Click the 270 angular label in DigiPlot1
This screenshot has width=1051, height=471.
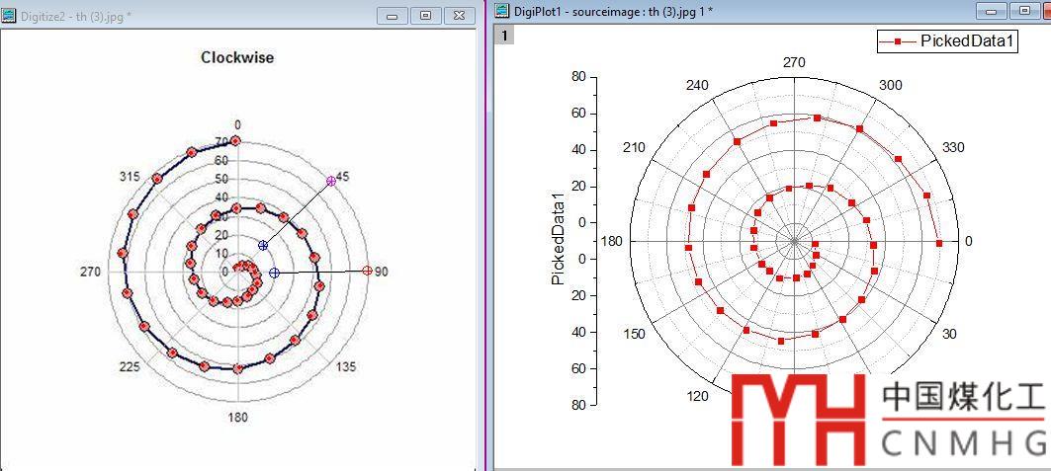click(794, 62)
